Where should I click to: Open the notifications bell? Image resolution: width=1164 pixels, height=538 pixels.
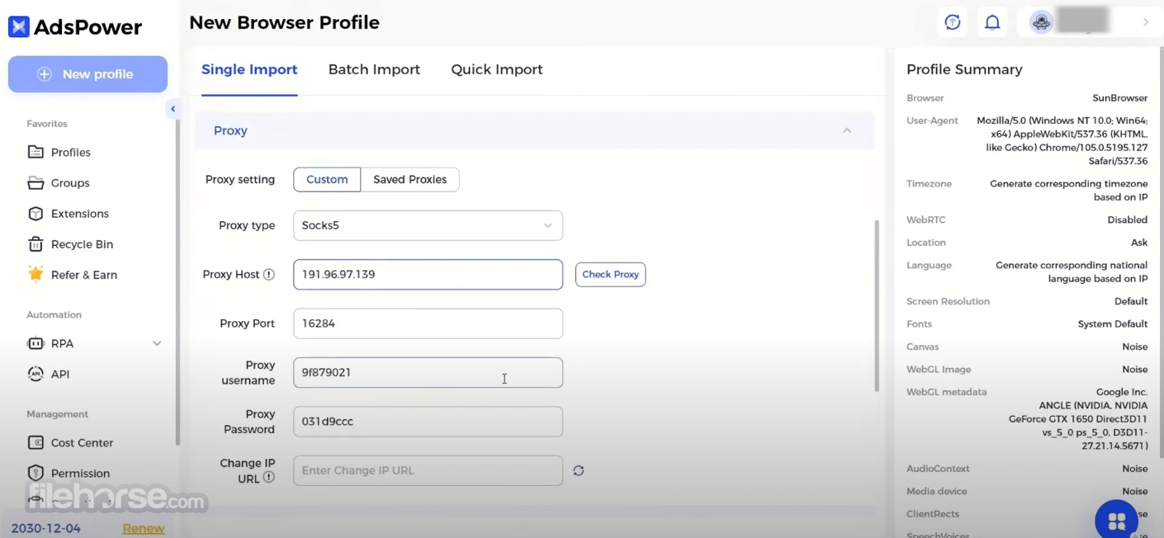pyautogui.click(x=992, y=22)
